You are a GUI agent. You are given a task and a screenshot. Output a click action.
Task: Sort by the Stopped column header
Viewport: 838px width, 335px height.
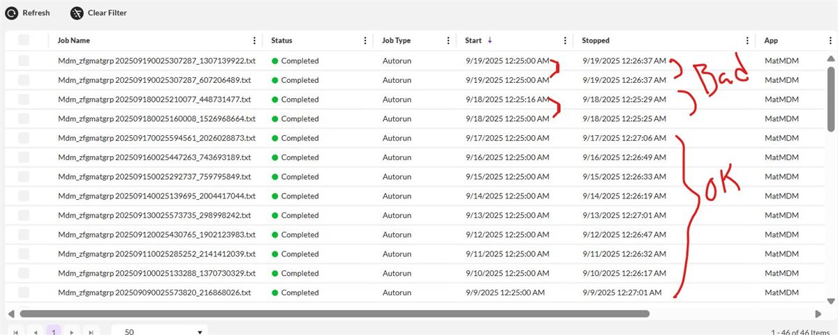[x=596, y=40]
